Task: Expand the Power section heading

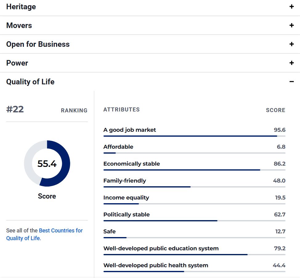Action: click(x=17, y=63)
